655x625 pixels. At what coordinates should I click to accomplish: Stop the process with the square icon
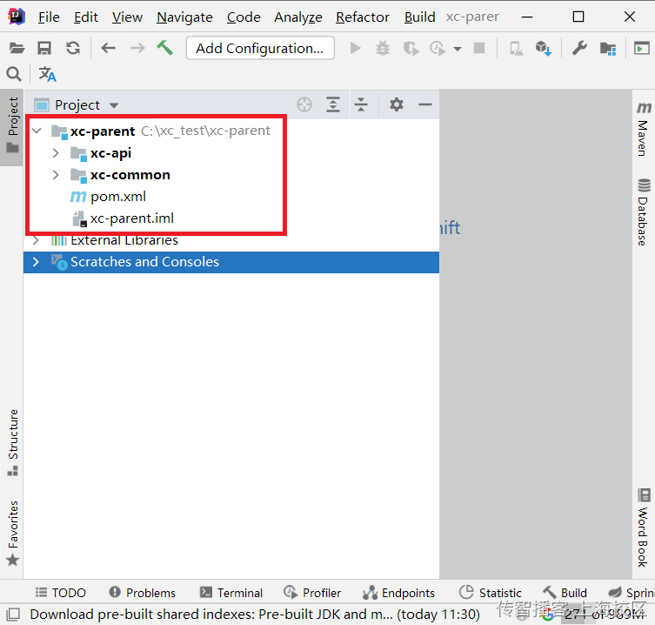479,49
